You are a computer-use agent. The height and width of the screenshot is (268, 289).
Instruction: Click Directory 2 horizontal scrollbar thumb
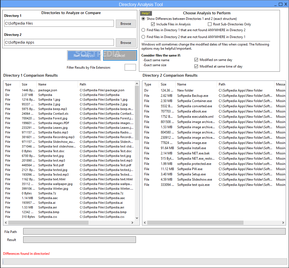[x=195, y=223]
